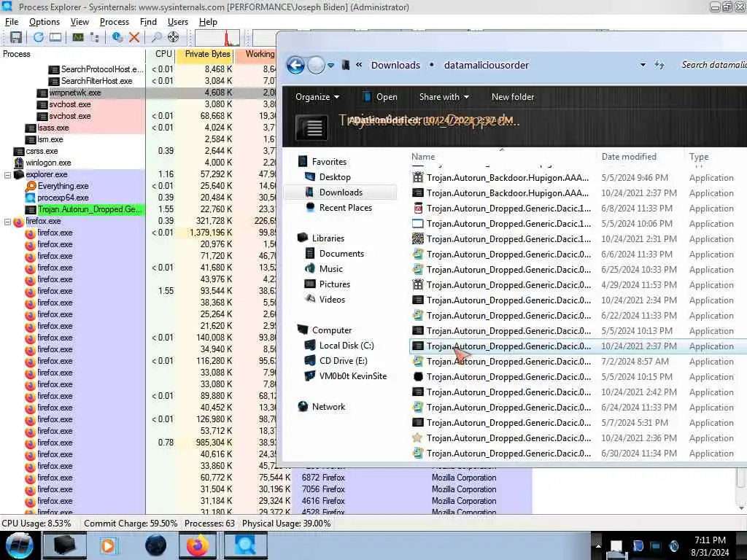747x560 pixels.
Task: Click the Back arrow in the Explorer window
Action: 295,65
